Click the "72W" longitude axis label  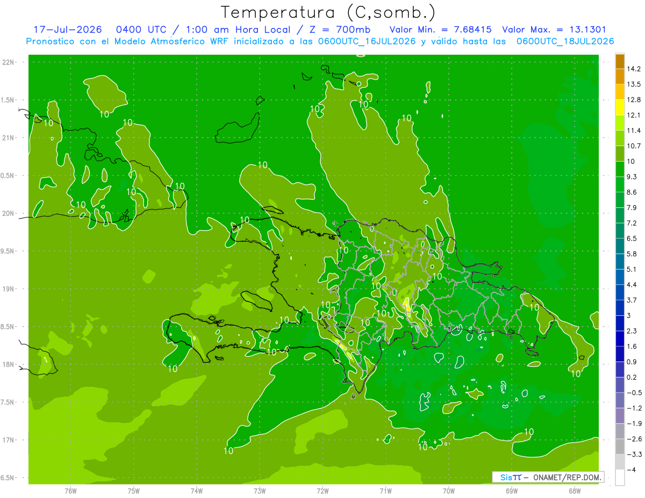(322, 490)
